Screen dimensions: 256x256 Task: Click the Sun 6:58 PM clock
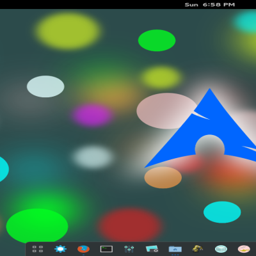pyautogui.click(x=210, y=4)
